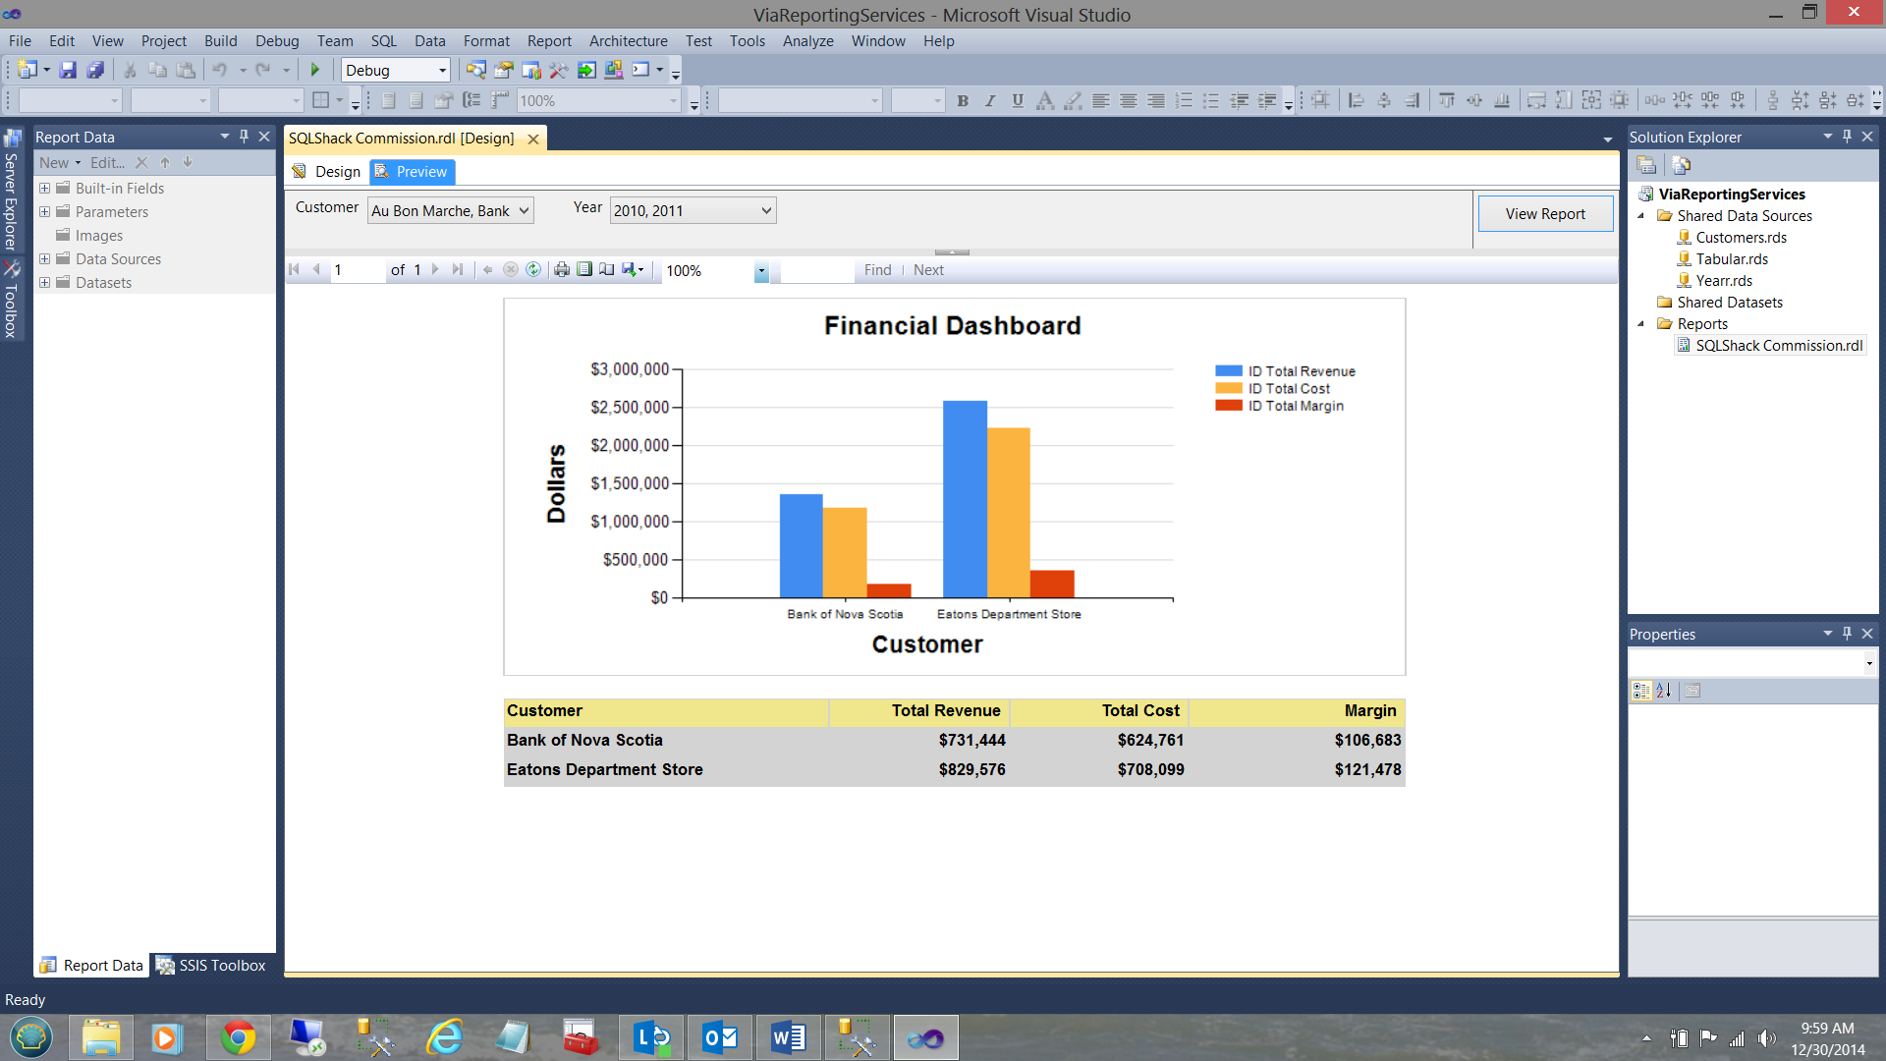Switch to the Design tab
Image resolution: width=1886 pixels, height=1061 pixels.
tap(327, 172)
